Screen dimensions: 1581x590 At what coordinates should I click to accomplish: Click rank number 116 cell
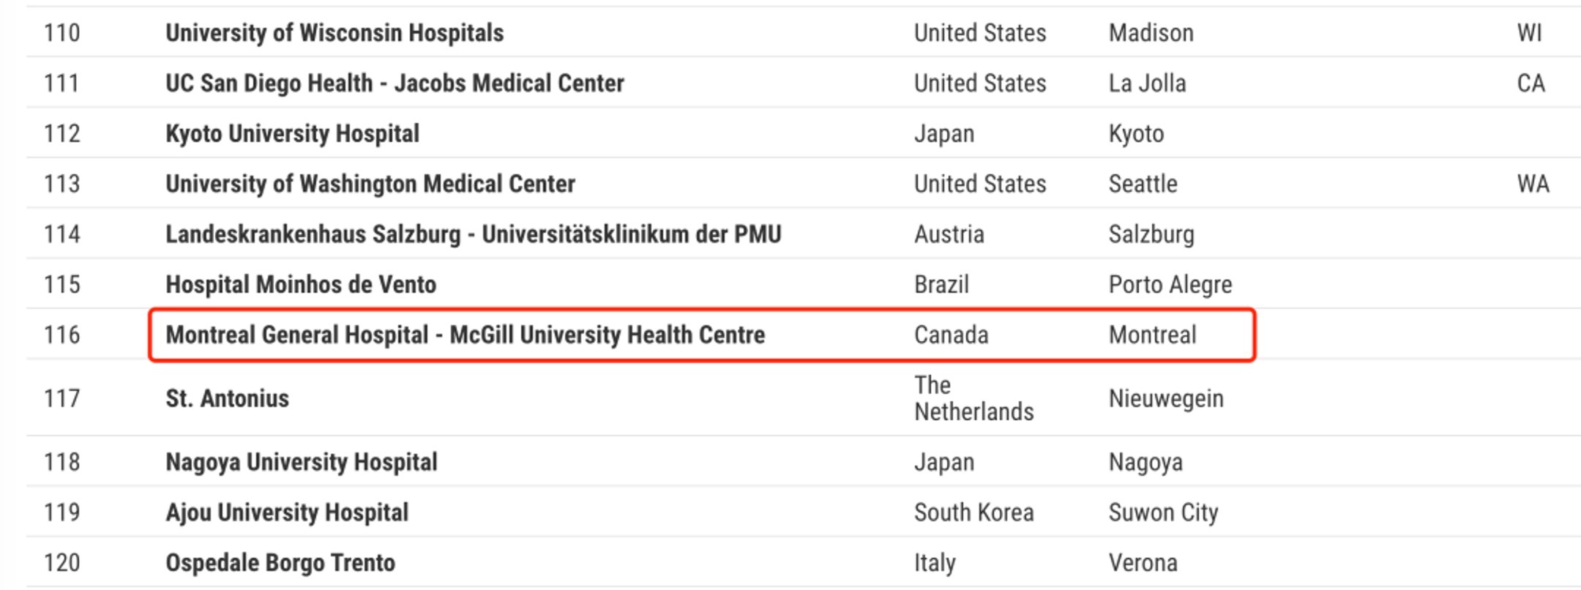coord(62,335)
